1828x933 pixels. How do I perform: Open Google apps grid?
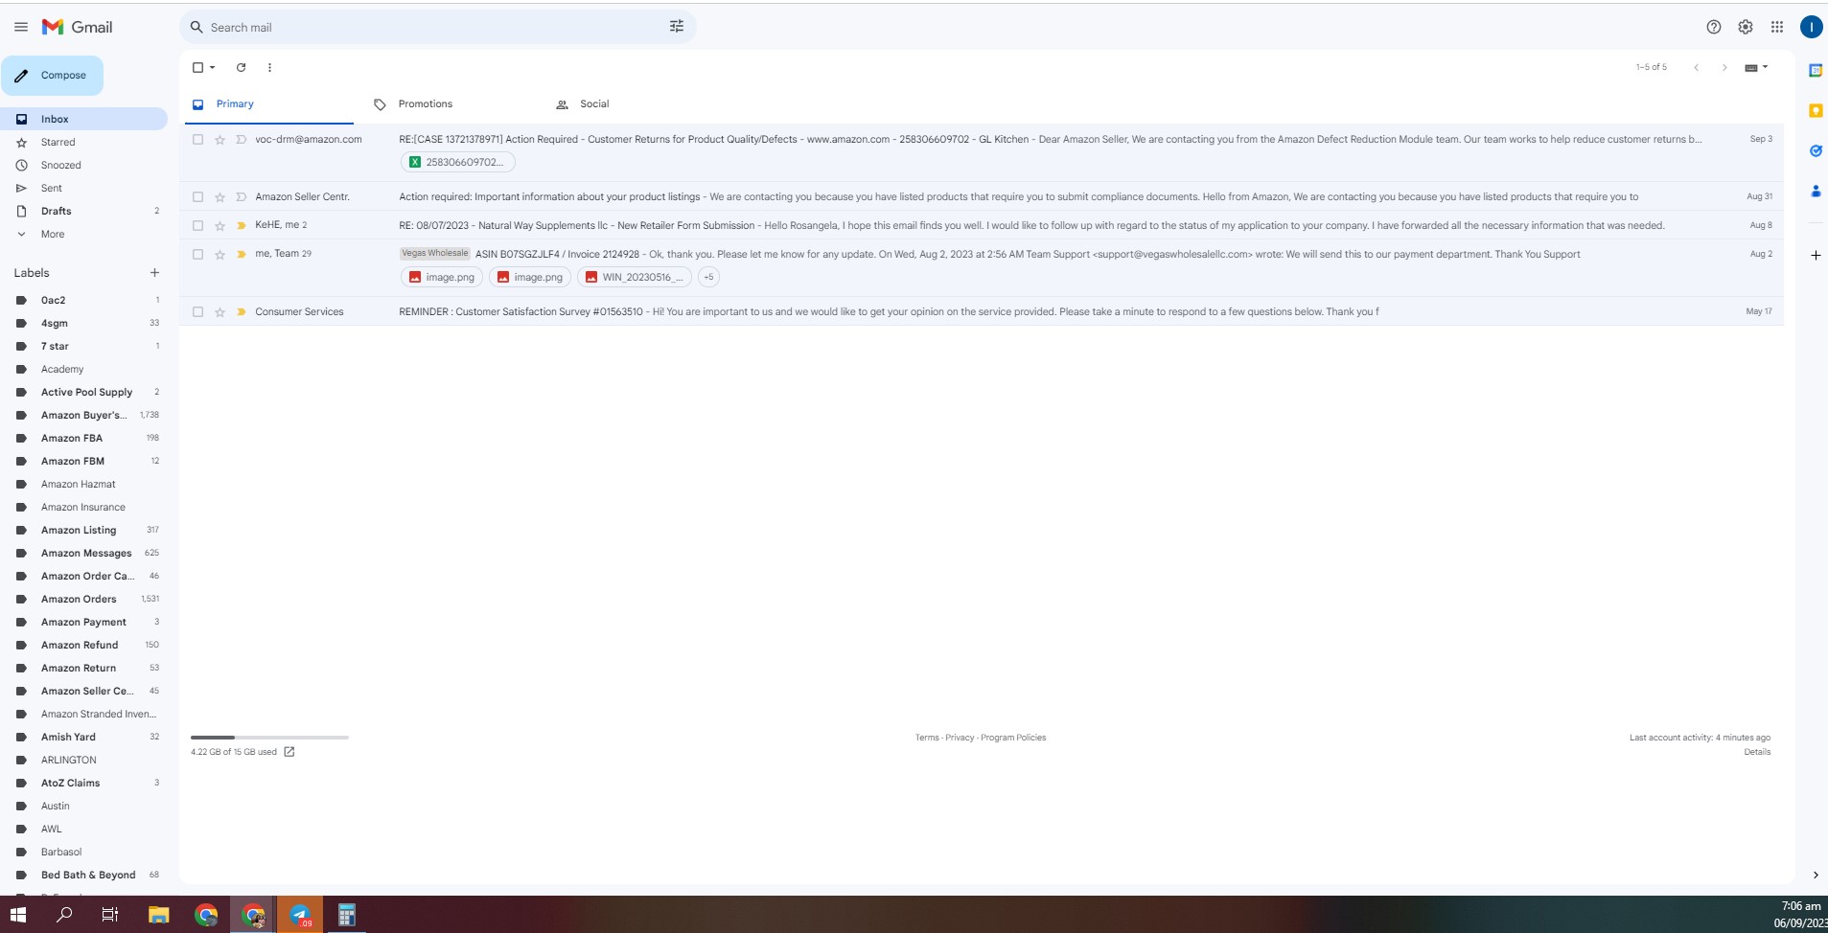(1777, 27)
